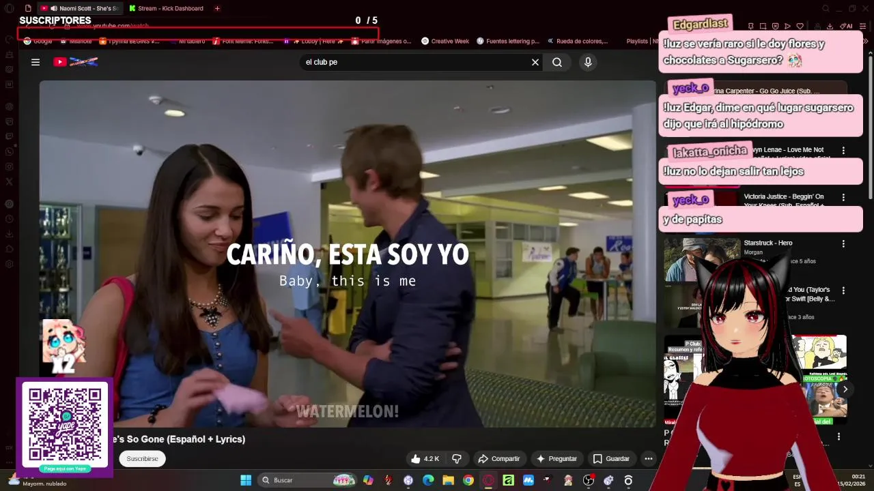Clear the search box with the X
874x491 pixels.
click(535, 62)
